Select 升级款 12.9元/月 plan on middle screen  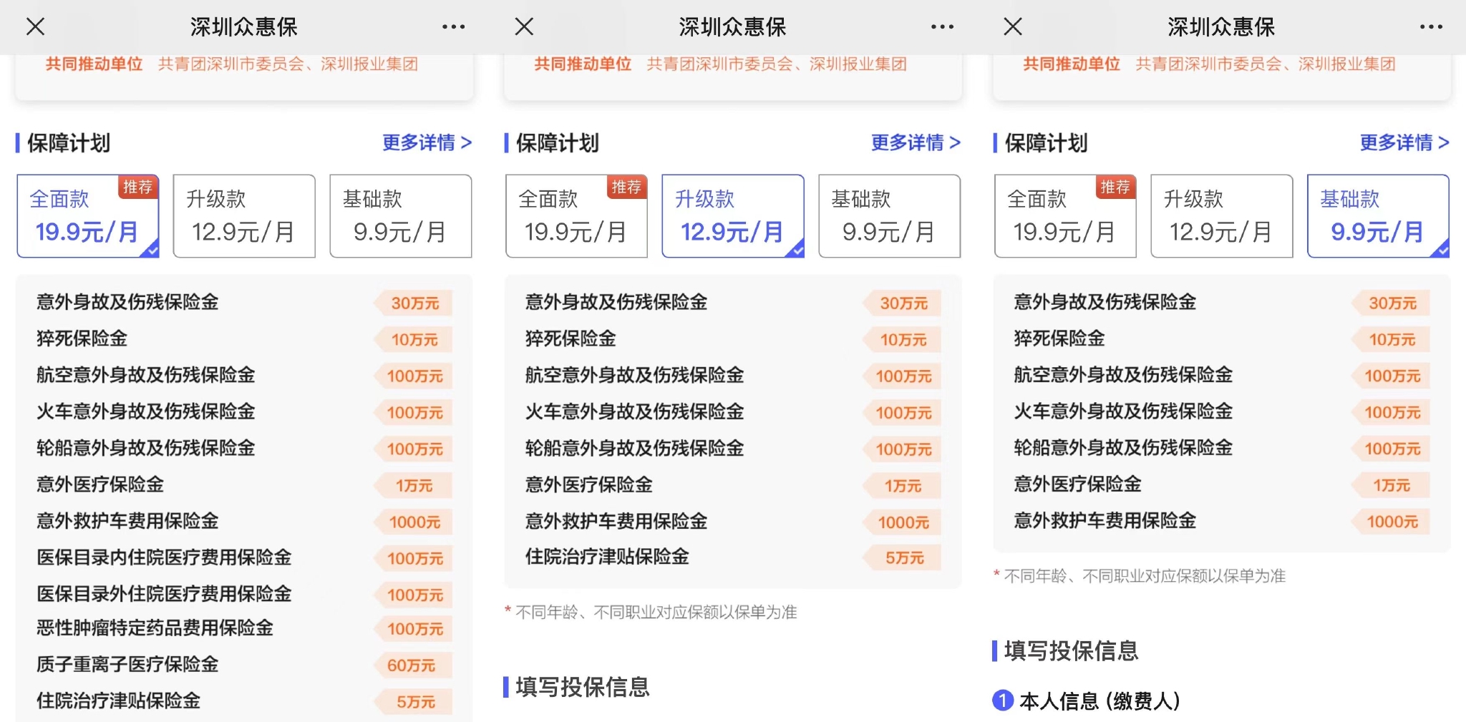(x=733, y=216)
